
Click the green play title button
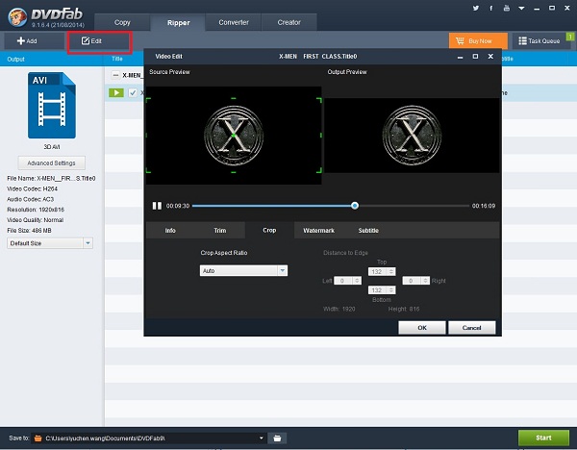pyautogui.click(x=116, y=92)
